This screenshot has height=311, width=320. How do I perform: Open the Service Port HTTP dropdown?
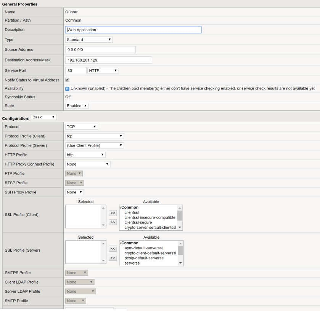coord(103,71)
